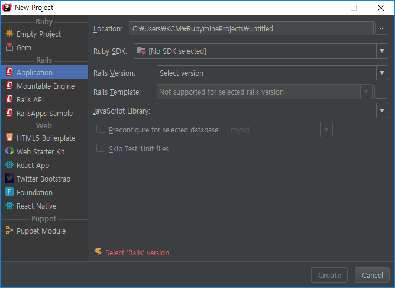This screenshot has width=395, height=288.
Task: Open the Rails Template dropdown arrow
Action: tap(366, 92)
